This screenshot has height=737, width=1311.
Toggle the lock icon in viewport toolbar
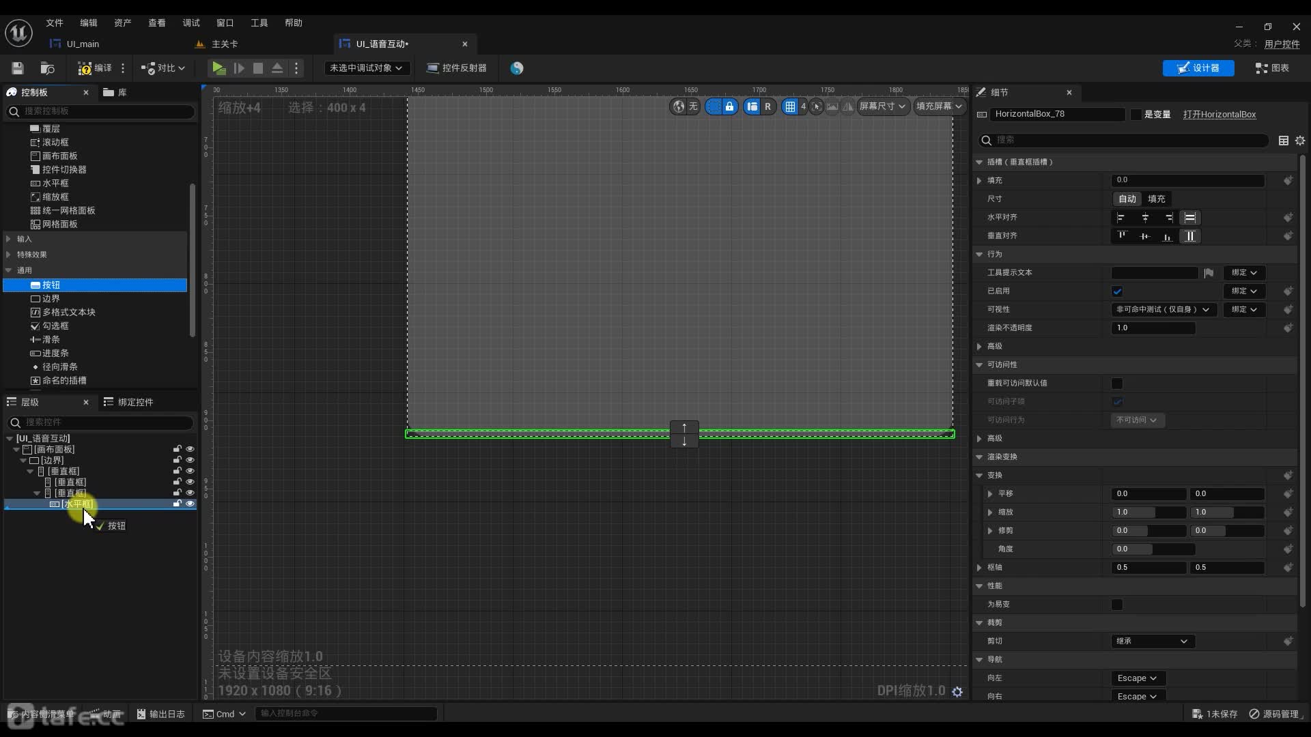(x=729, y=106)
